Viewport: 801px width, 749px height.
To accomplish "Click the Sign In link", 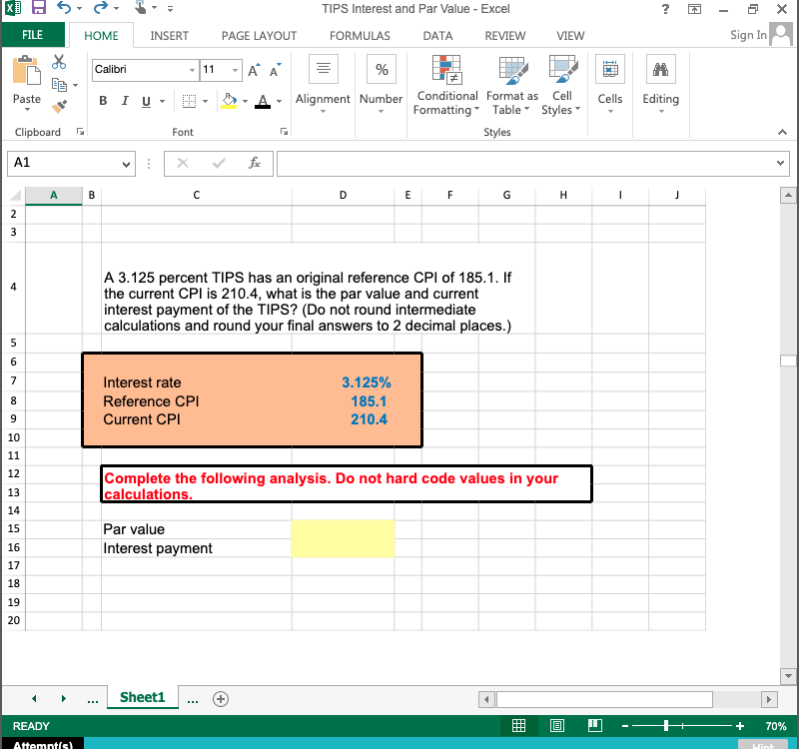I will click(x=747, y=35).
